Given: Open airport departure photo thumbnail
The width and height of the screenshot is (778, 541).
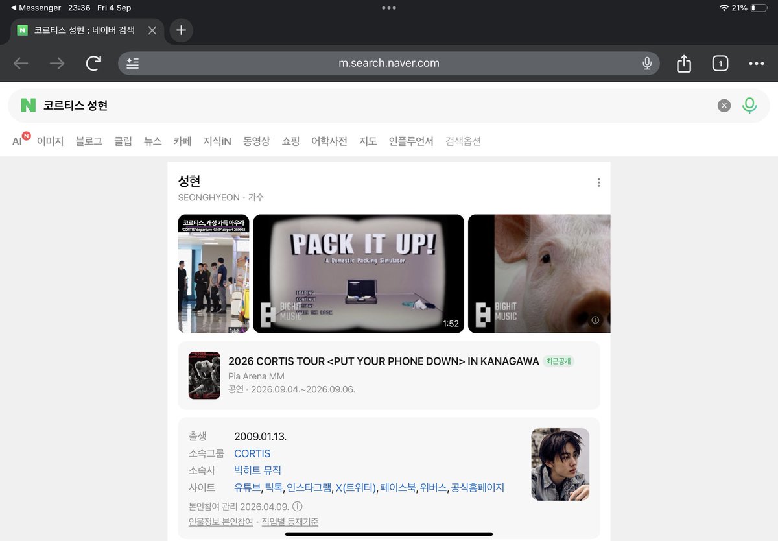Looking at the screenshot, I should pyautogui.click(x=214, y=274).
